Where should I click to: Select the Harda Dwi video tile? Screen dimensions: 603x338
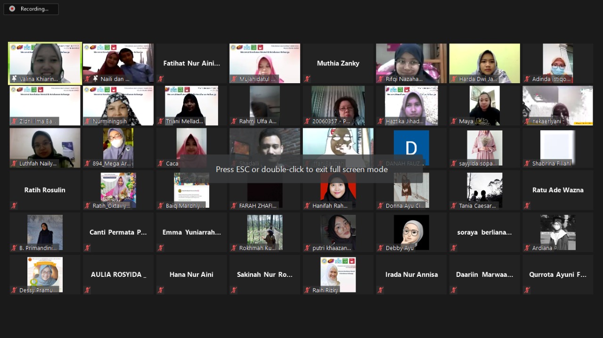485,63
